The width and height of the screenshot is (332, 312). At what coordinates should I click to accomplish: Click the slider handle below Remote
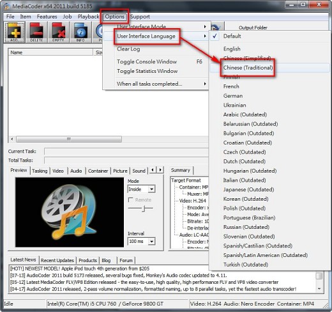(x=144, y=208)
